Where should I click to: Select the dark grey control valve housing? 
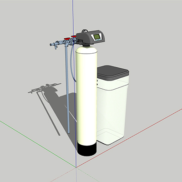tap(91, 37)
